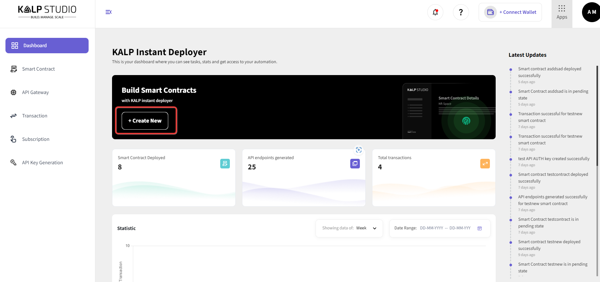
Task: Click the Smart Contract Deployed card icon
Action: (x=225, y=164)
